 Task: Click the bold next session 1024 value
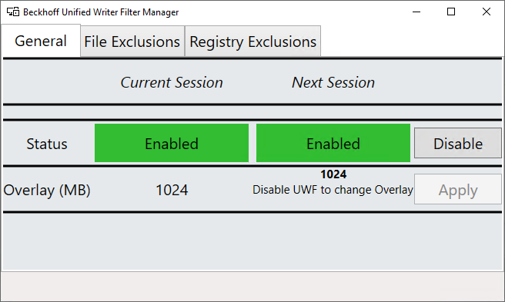point(333,174)
